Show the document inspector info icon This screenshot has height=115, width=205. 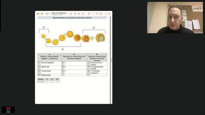pos(71,14)
